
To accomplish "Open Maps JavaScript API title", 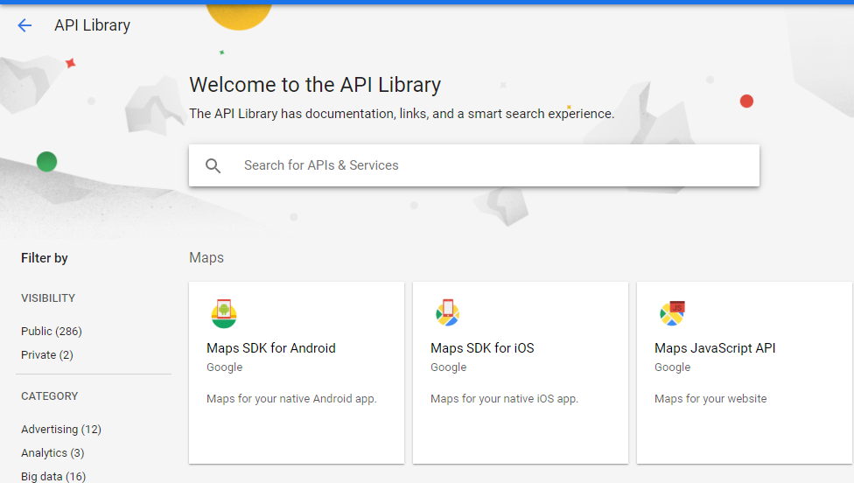I will (715, 348).
